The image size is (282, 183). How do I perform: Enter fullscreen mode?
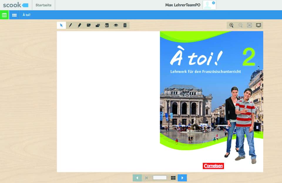click(258, 25)
